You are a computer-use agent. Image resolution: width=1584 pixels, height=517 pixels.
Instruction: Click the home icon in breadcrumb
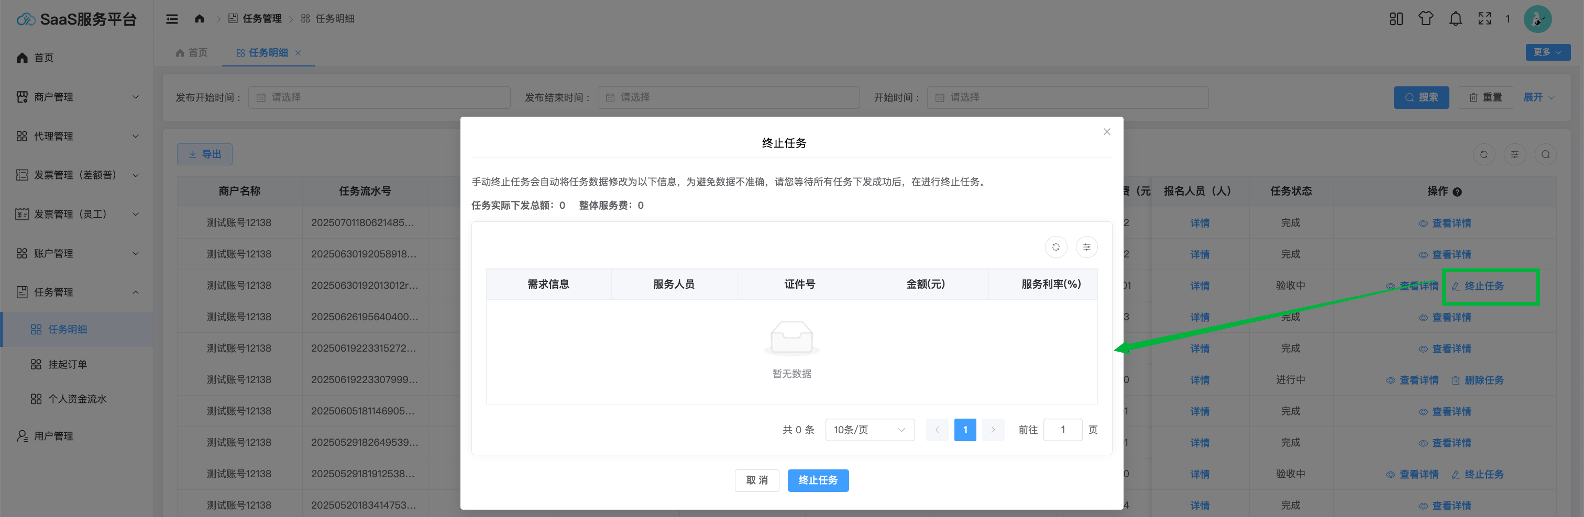click(199, 19)
